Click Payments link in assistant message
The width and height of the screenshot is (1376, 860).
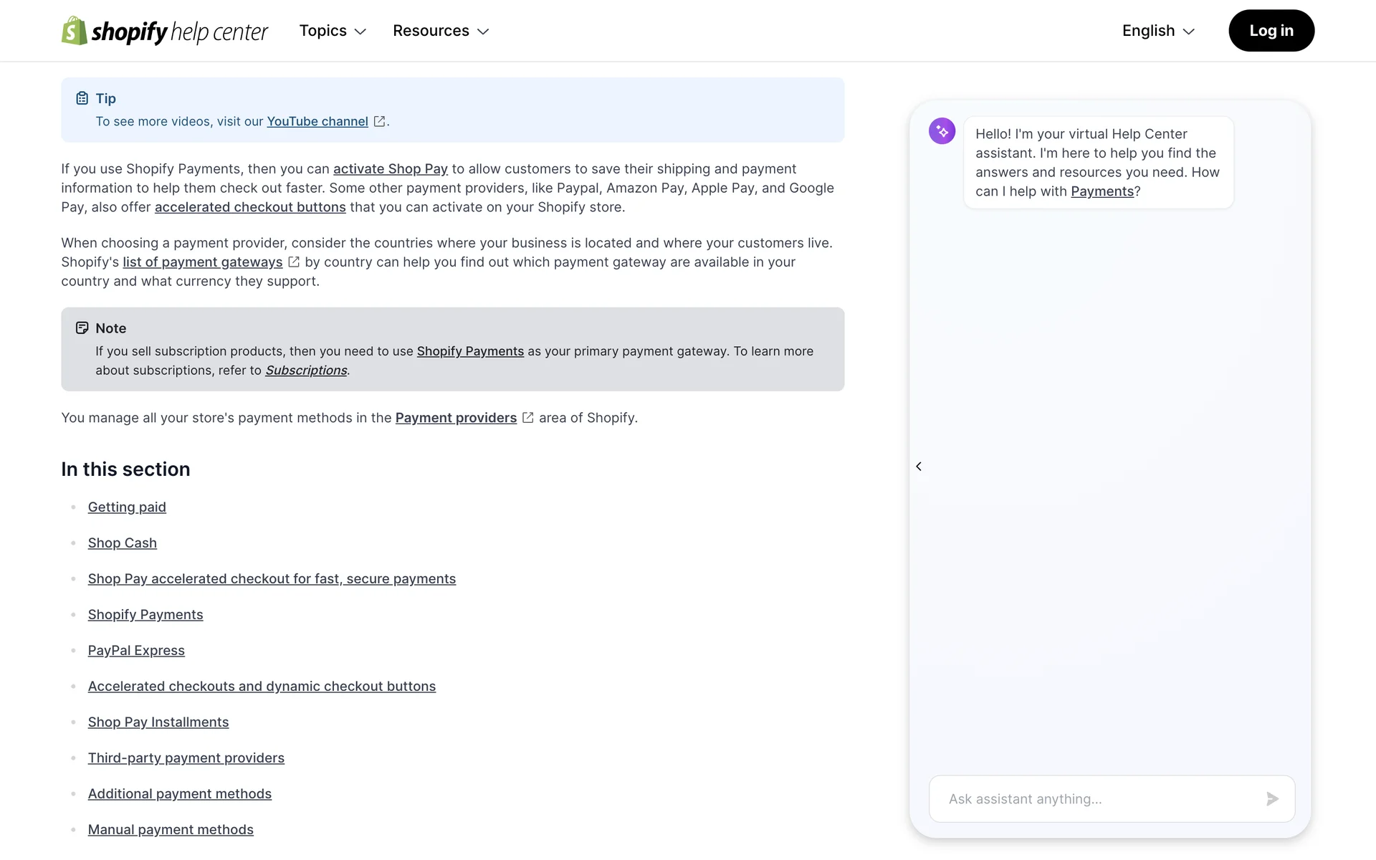pyautogui.click(x=1102, y=191)
